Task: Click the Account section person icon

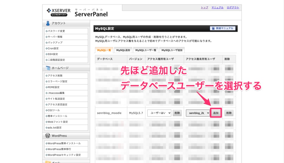Action: click(48, 23)
